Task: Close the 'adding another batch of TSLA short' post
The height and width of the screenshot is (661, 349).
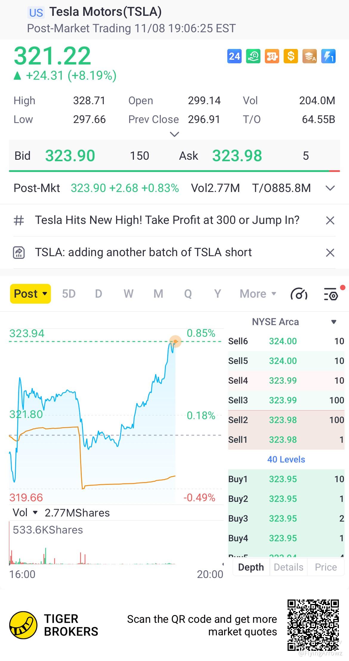Action: [330, 253]
